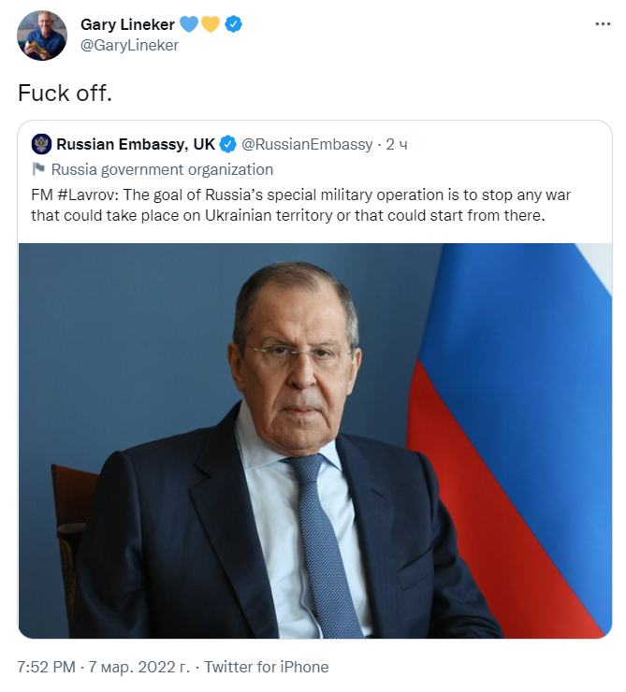Click the Russian Embassy avatar icon
This screenshot has height=692, width=626.
(x=41, y=144)
